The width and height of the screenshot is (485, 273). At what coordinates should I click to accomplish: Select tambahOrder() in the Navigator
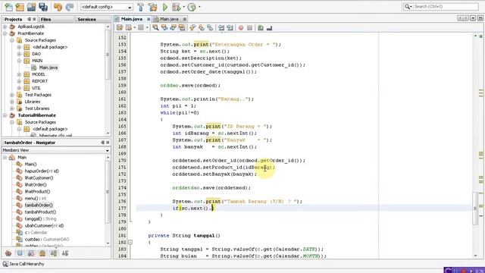(39, 206)
